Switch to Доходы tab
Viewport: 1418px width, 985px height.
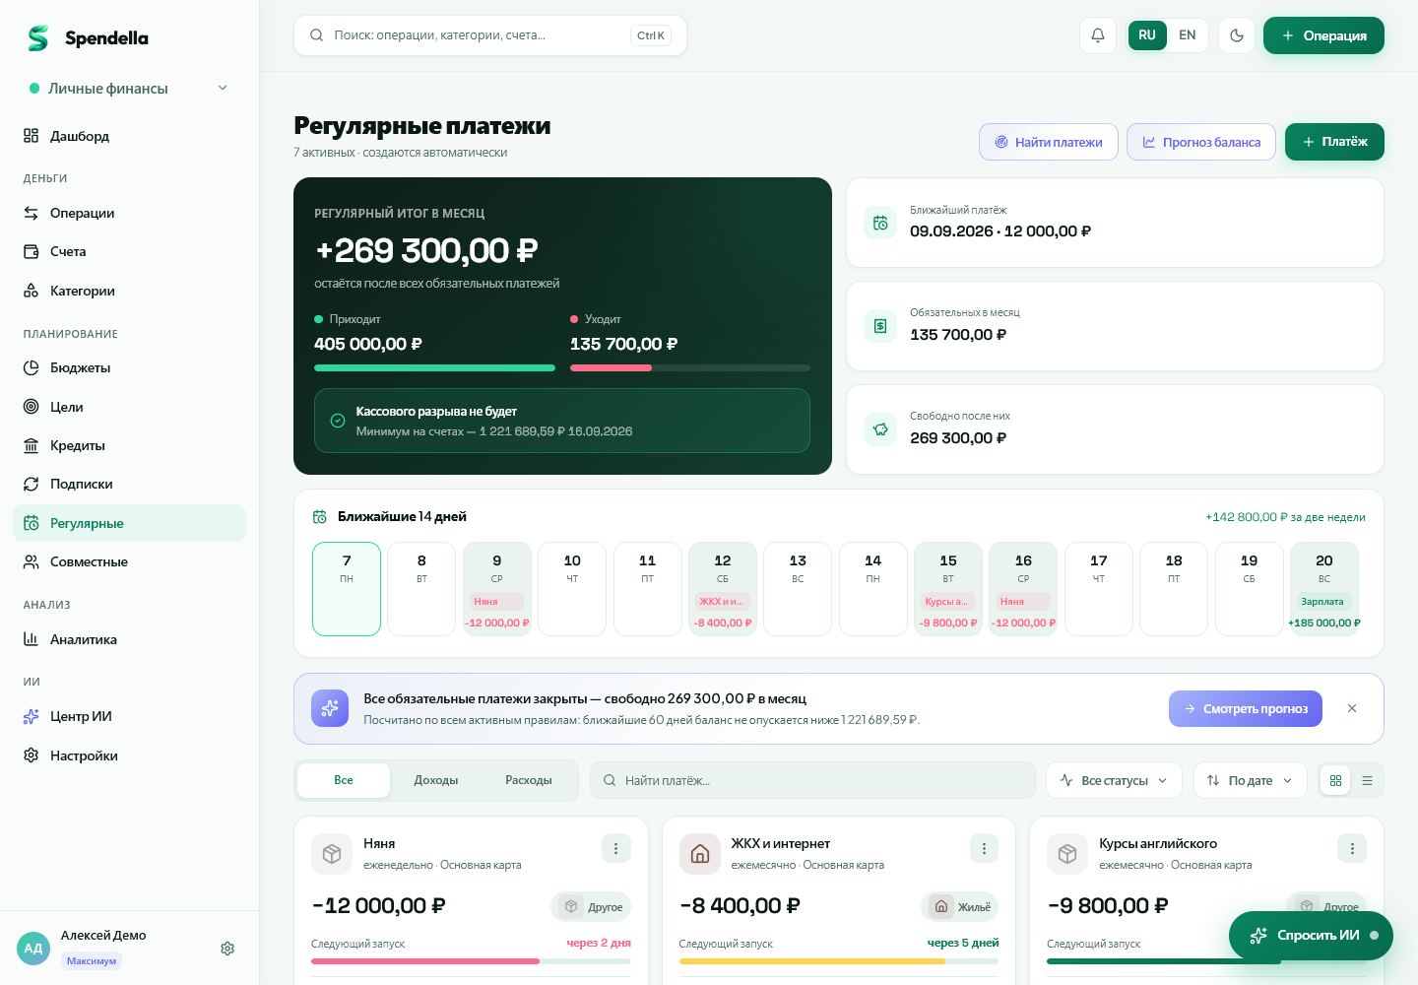[436, 780]
